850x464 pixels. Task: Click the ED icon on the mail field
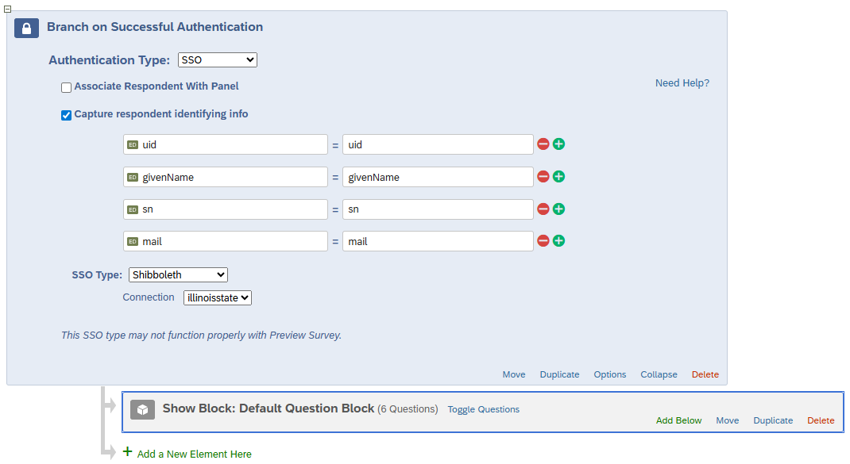[132, 240]
